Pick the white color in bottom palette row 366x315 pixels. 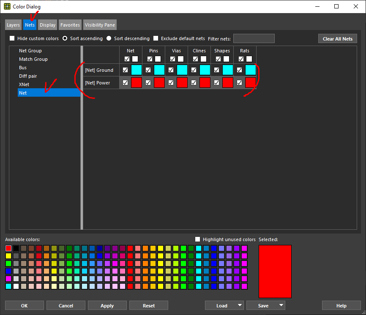pyautogui.click(x=16, y=286)
